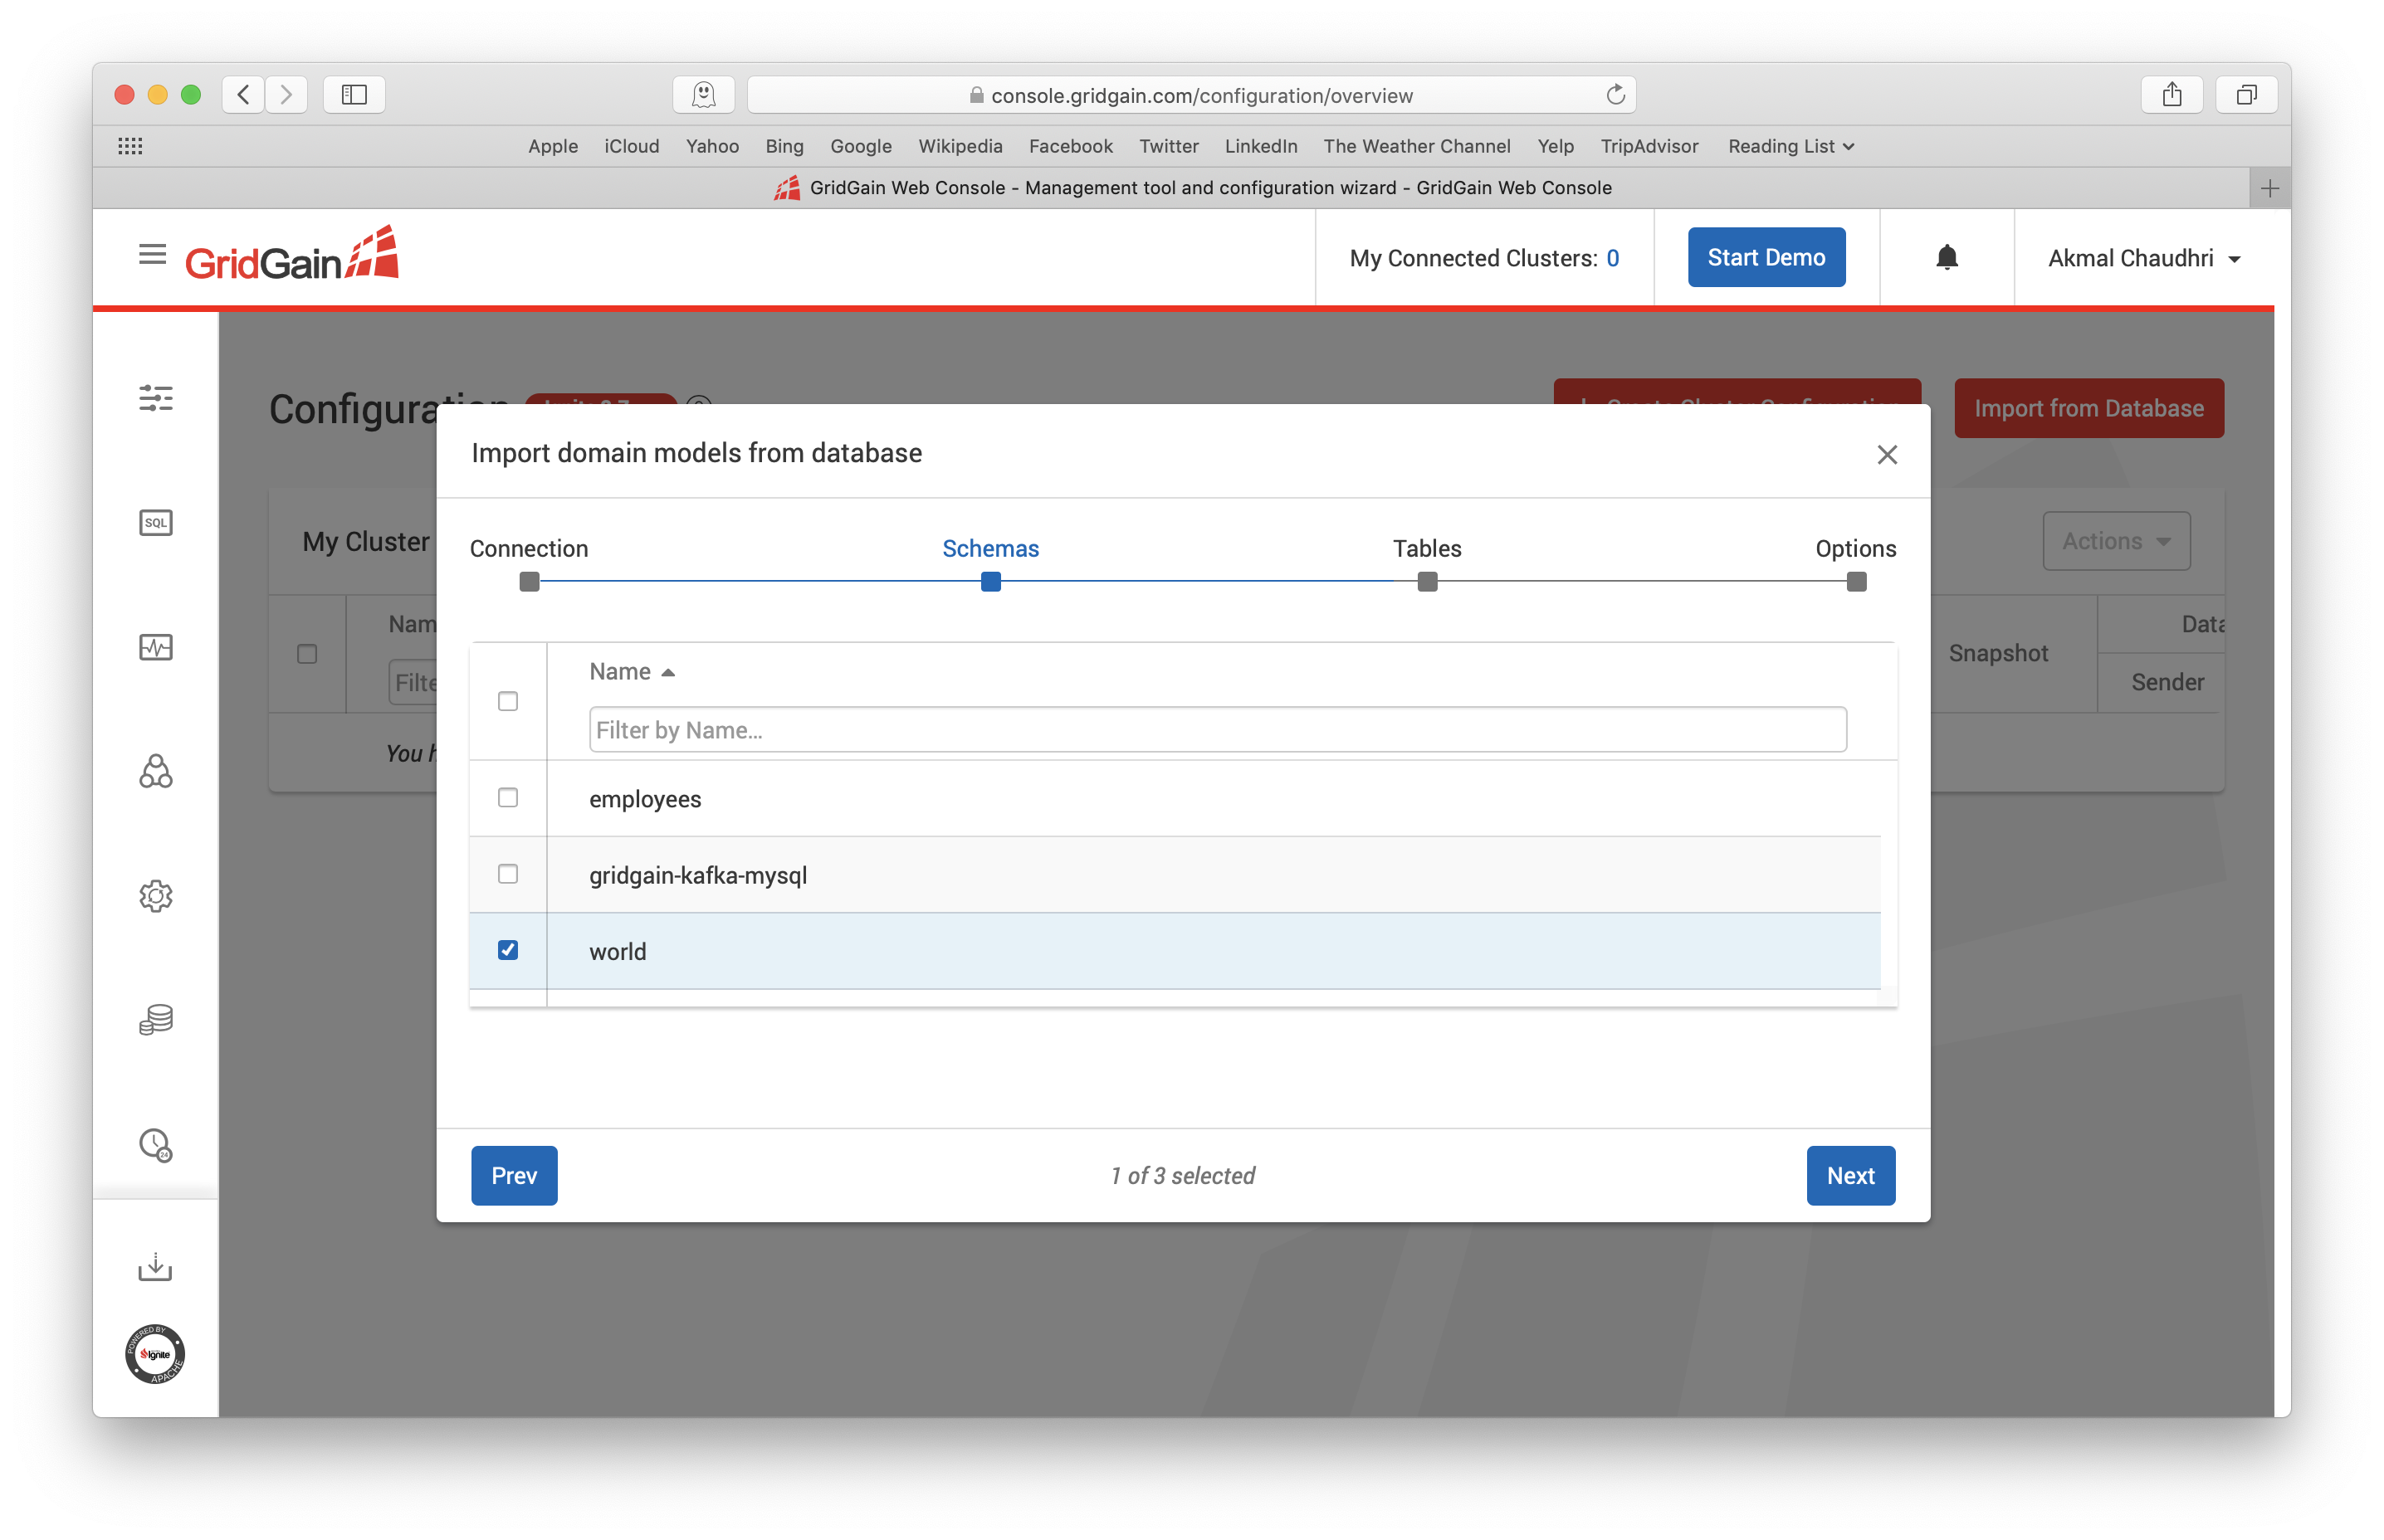Click the cluster topology icon in sidebar

pyautogui.click(x=156, y=771)
